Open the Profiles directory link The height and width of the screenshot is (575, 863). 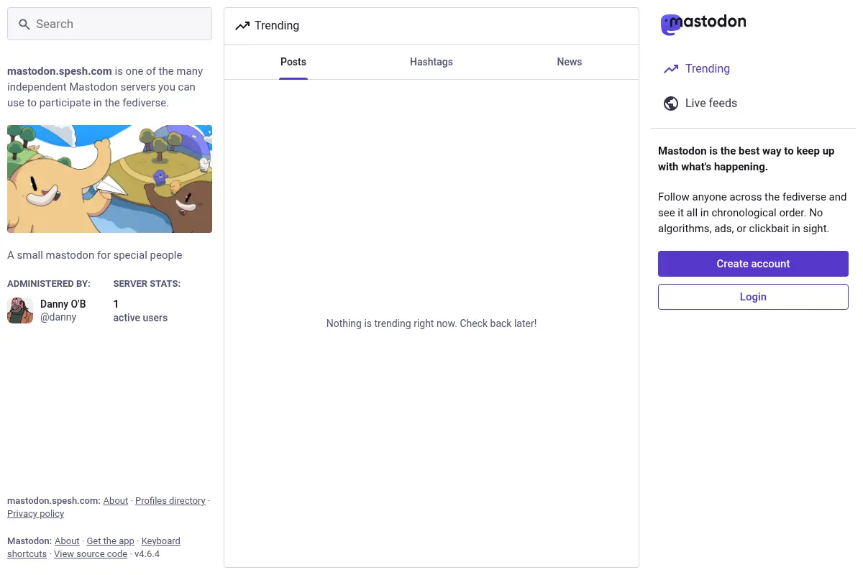[x=170, y=501]
